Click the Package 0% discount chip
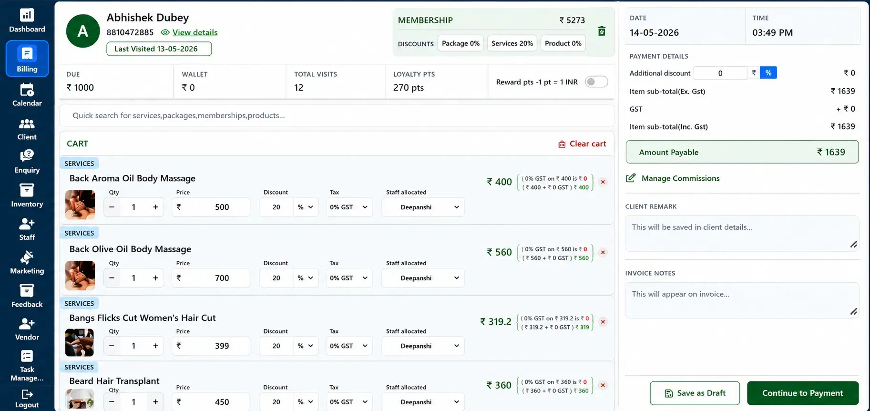Image resolution: width=870 pixels, height=411 pixels. coord(461,43)
